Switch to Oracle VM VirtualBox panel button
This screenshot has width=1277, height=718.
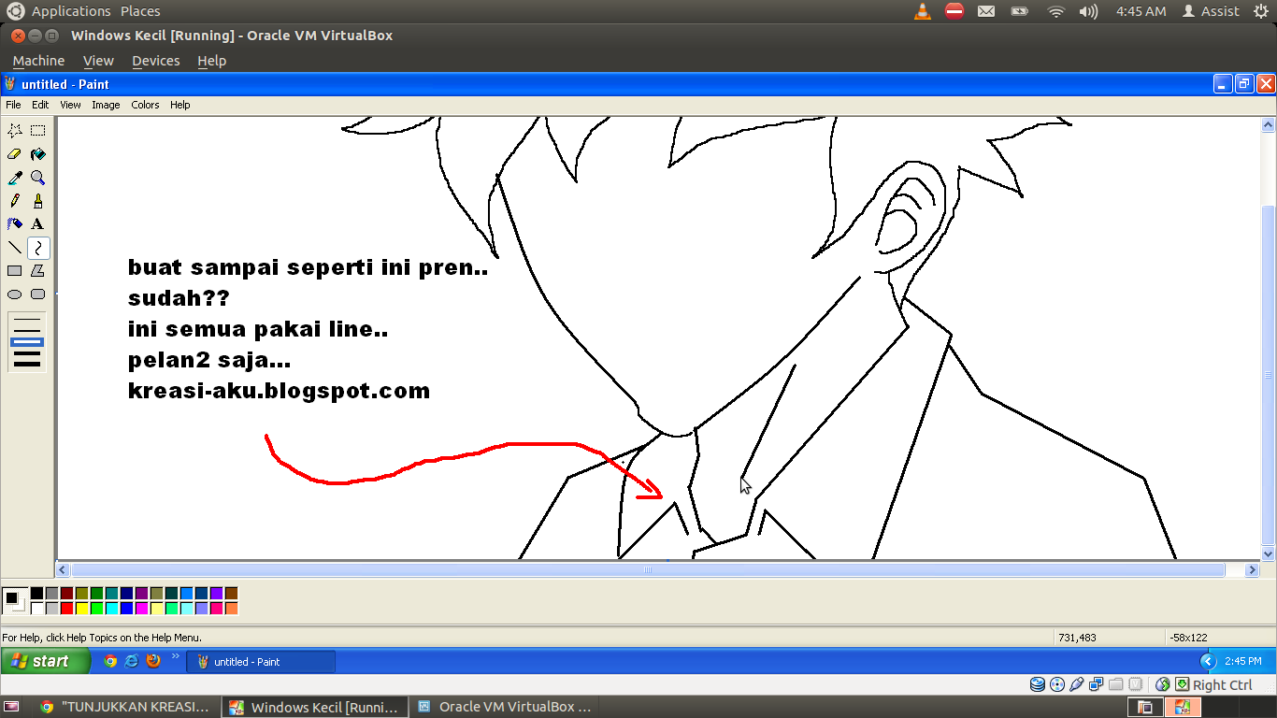coord(505,707)
